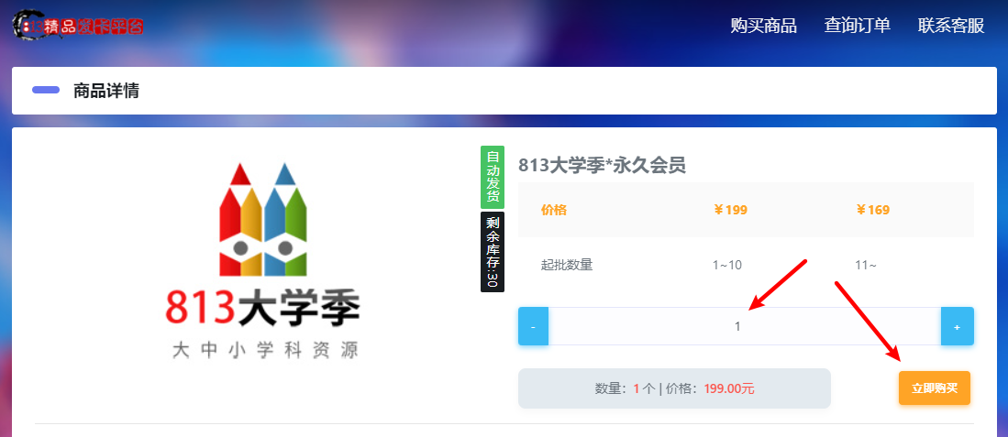The width and height of the screenshot is (1008, 437).
Task: Decrease the quantity with the minus button
Action: 533,326
